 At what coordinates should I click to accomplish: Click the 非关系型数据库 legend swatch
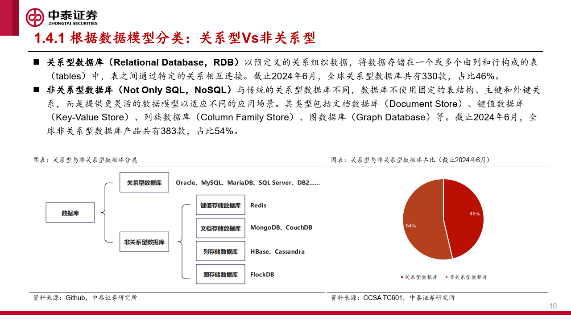pyautogui.click(x=447, y=277)
